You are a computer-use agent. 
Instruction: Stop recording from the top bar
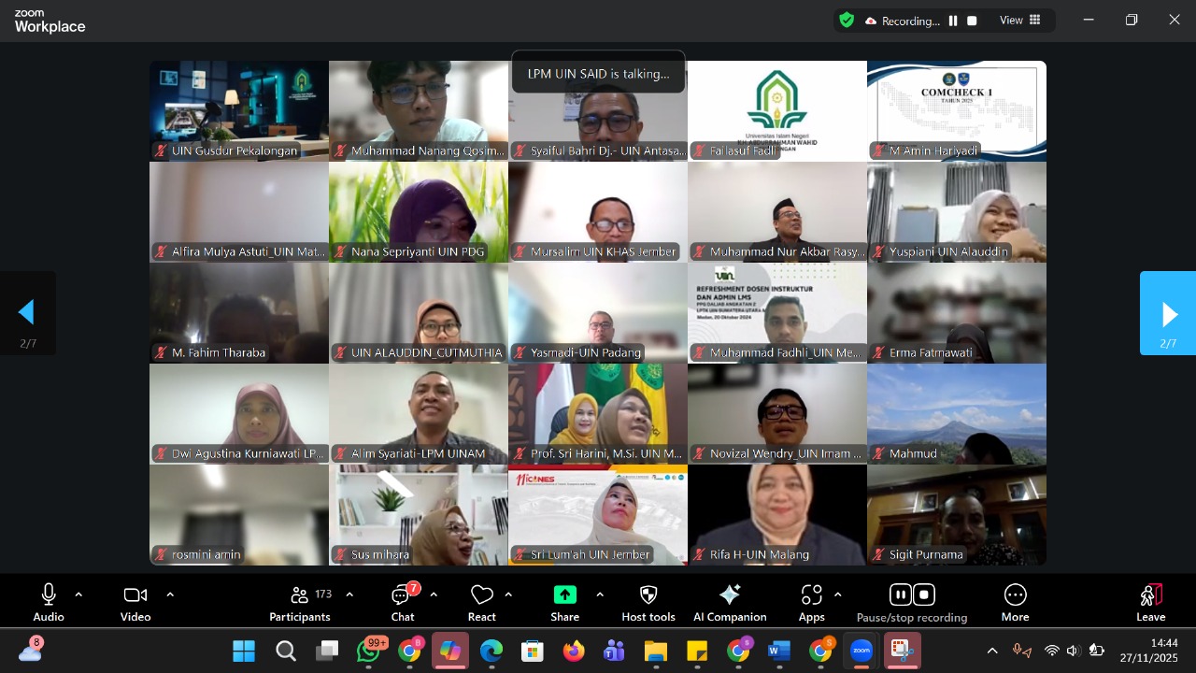[972, 21]
